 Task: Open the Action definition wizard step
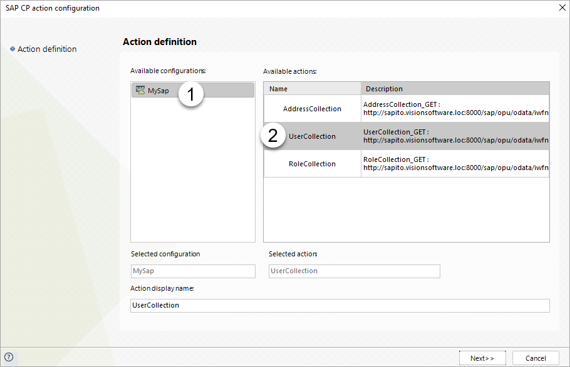(47, 49)
